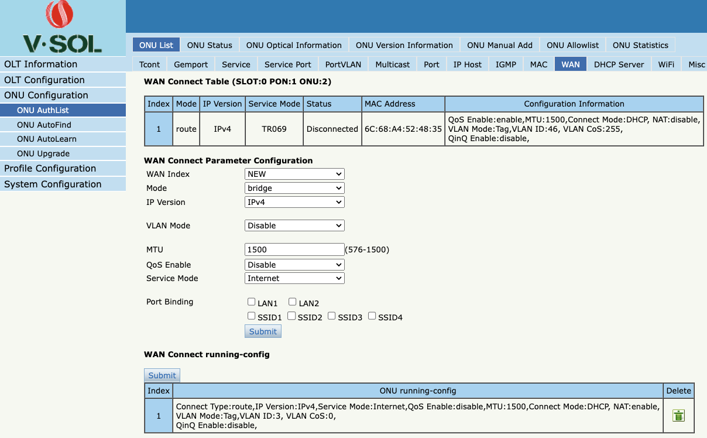
Task: Open the Service Mode Internet dropdown
Action: 294,278
